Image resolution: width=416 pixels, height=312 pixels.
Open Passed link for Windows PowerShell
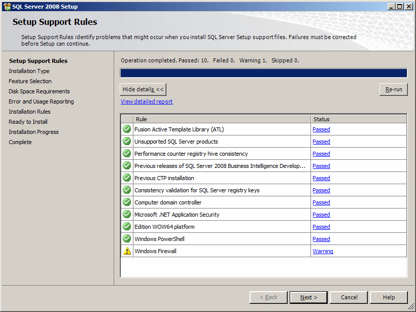coord(321,239)
